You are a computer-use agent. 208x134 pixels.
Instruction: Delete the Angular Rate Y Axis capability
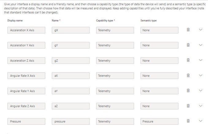point(188,91)
